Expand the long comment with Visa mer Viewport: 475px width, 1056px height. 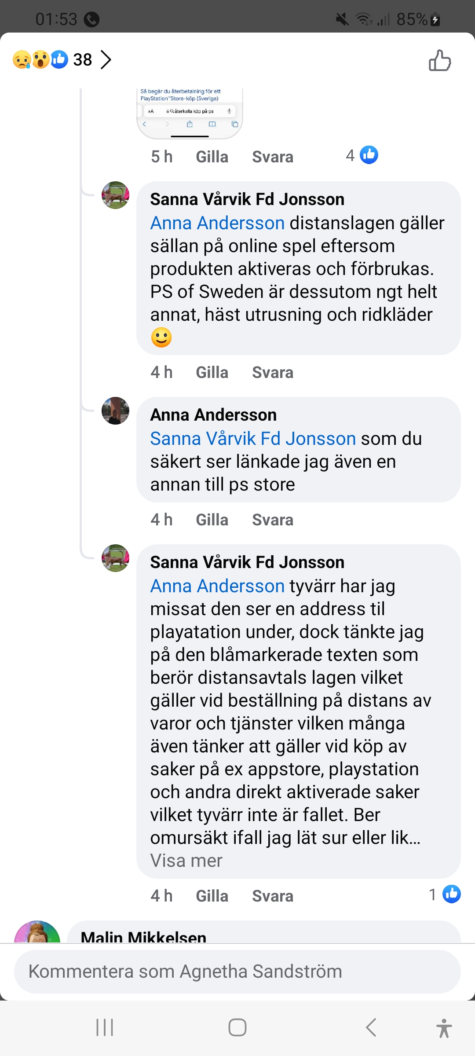[186, 861]
